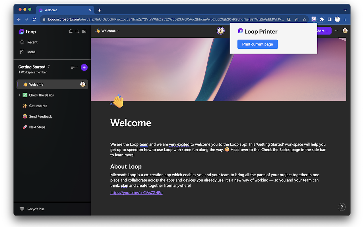
Task: Open the Loop notifications bell
Action: 71,31
